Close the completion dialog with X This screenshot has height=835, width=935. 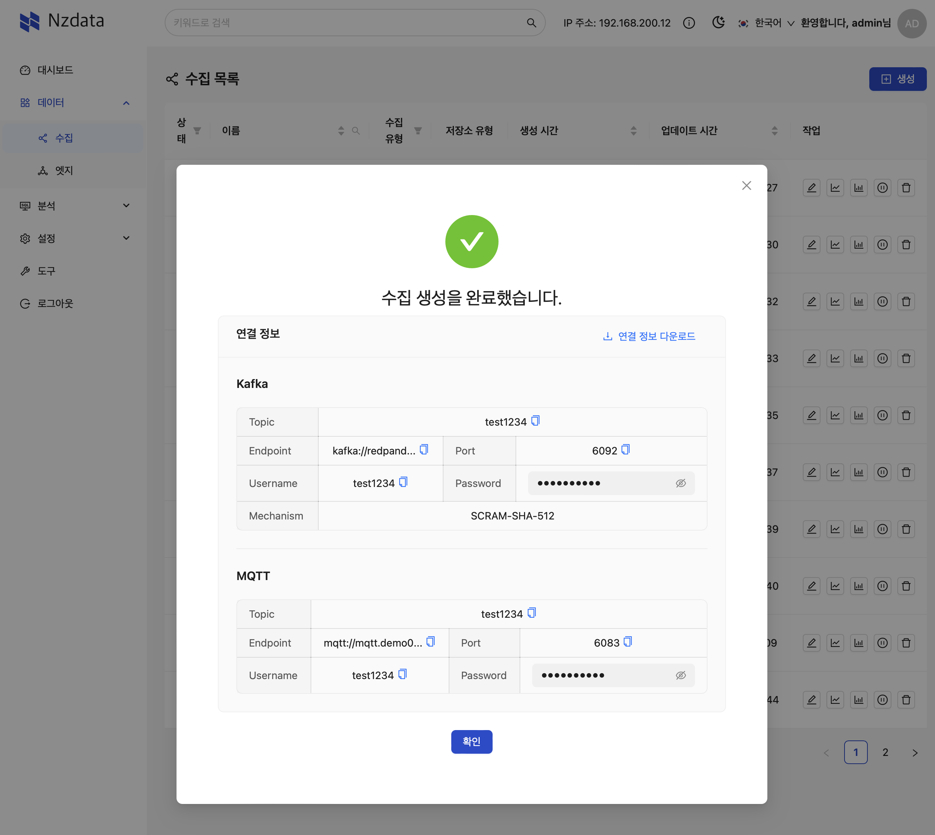coord(747,185)
